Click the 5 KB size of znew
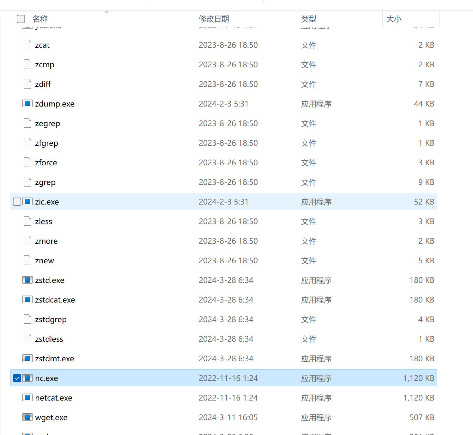The height and width of the screenshot is (435, 473). [x=426, y=260]
